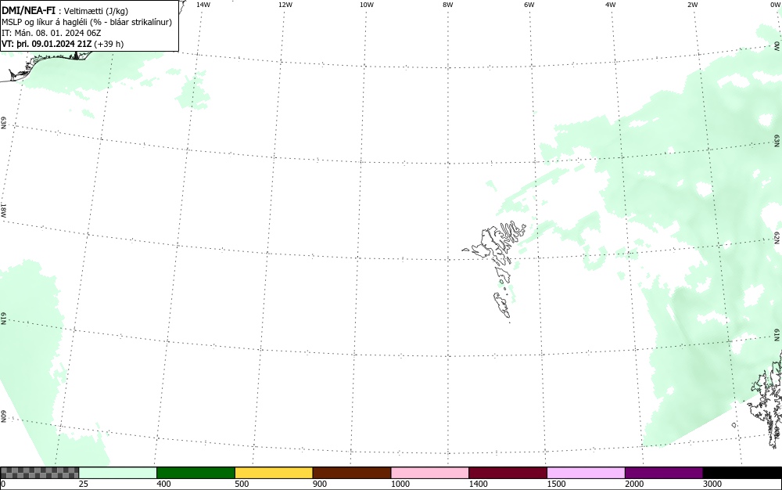Click the light green 25-400 legend swatch
This screenshot has height=490, width=782.
[x=118, y=473]
